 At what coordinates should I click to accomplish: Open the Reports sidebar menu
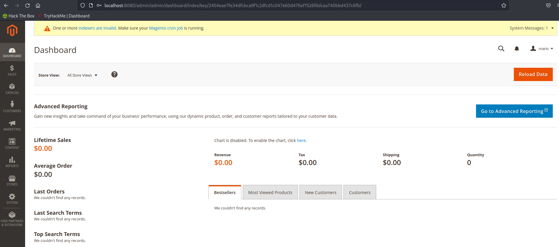point(12,162)
